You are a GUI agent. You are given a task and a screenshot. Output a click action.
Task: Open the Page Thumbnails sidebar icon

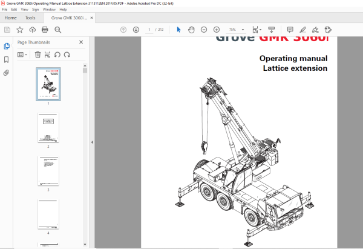coord(7,46)
